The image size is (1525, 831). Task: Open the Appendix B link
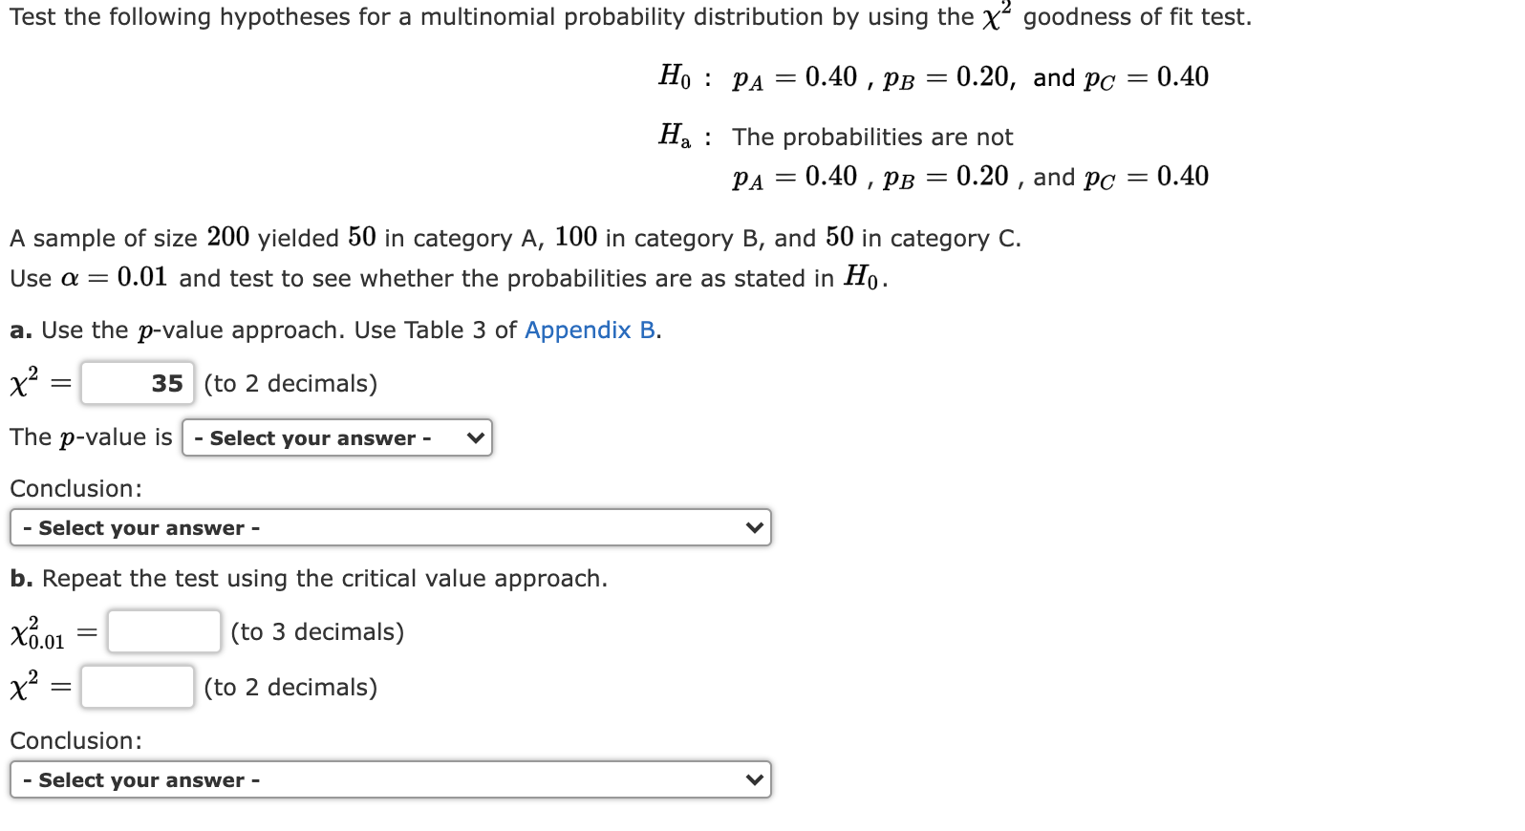[590, 330]
